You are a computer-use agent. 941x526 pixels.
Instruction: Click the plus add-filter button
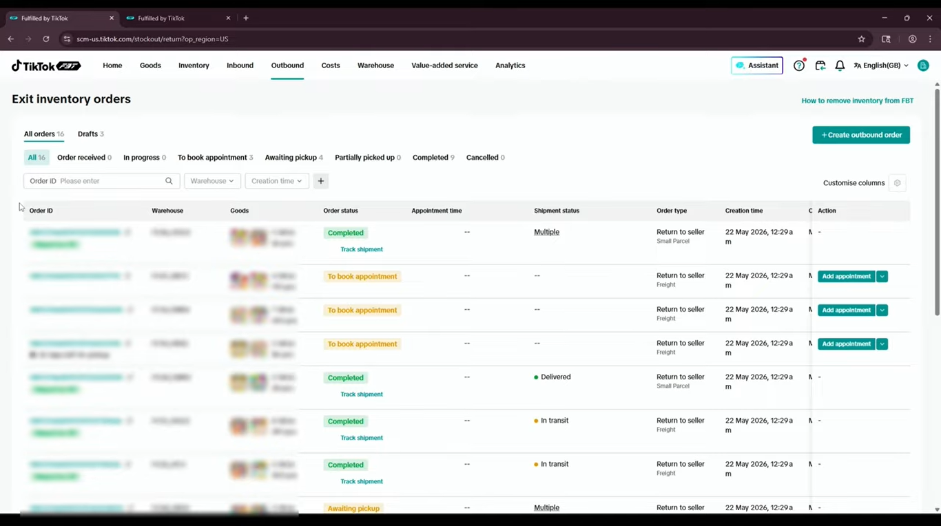click(321, 181)
